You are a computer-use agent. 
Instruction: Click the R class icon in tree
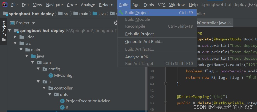click(62, 107)
